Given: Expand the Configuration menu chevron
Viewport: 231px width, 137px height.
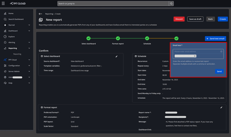Looking at the screenshot, I should (29, 66).
